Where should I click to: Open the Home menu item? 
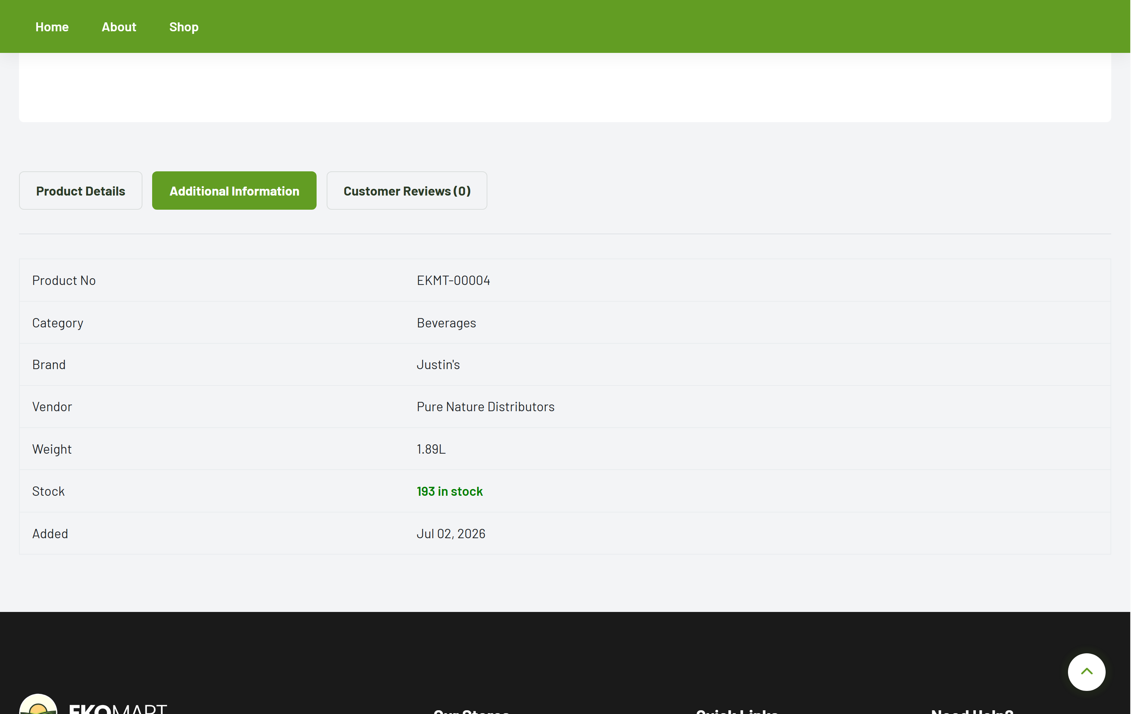(x=52, y=27)
